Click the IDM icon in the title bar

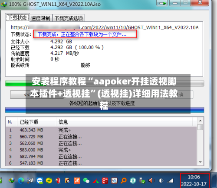tap(4, 4)
